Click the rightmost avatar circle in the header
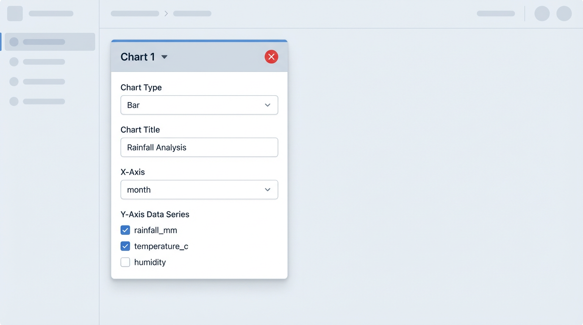The width and height of the screenshot is (583, 325). coord(564,13)
